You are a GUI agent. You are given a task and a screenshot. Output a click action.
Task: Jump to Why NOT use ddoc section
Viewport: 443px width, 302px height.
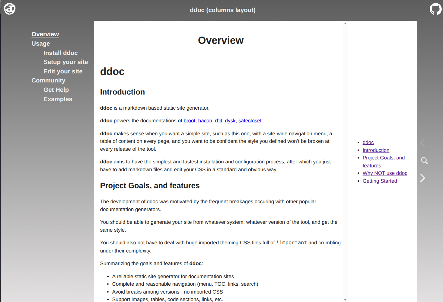385,173
